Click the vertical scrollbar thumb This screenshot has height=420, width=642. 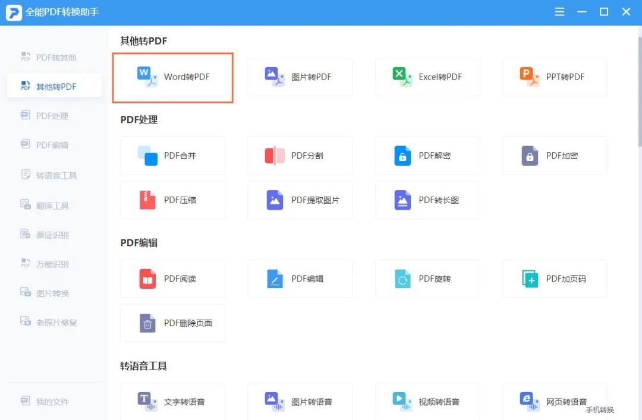point(640,91)
